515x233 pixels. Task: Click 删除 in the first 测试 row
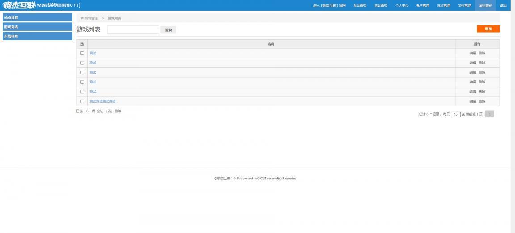coord(482,53)
